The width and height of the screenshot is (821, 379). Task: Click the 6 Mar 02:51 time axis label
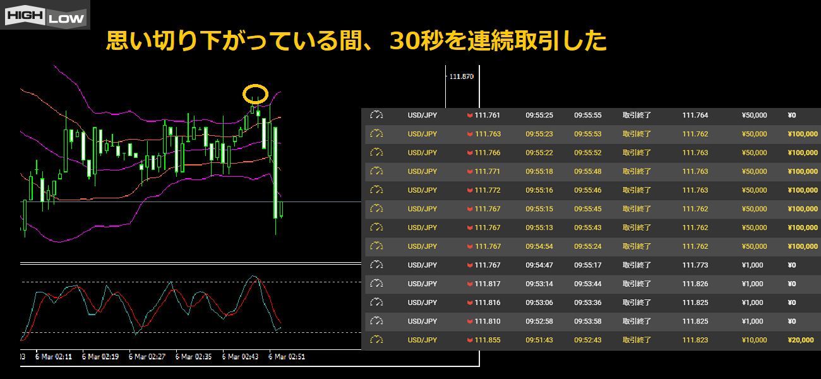tap(287, 357)
